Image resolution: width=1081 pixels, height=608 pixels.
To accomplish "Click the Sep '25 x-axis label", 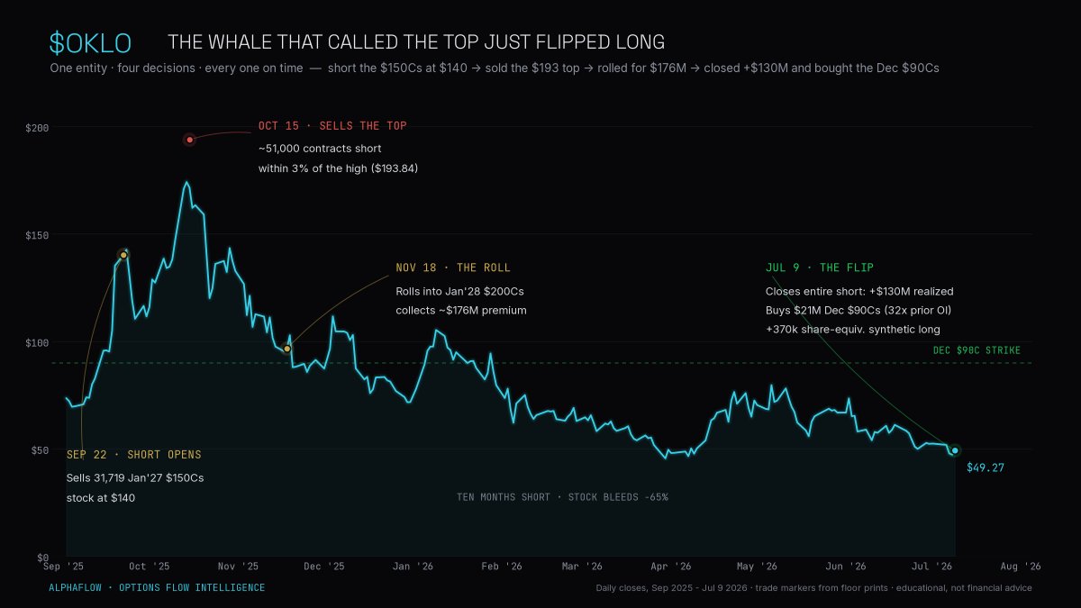I will point(65,567).
